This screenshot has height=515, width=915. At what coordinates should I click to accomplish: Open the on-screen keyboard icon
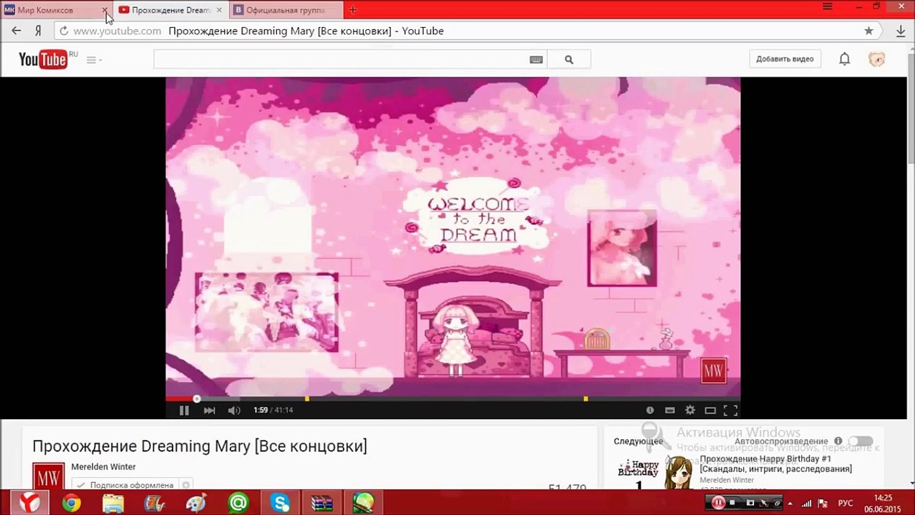click(536, 59)
